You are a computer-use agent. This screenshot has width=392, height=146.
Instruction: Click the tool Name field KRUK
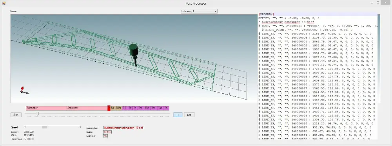pyautogui.click(x=107, y=132)
